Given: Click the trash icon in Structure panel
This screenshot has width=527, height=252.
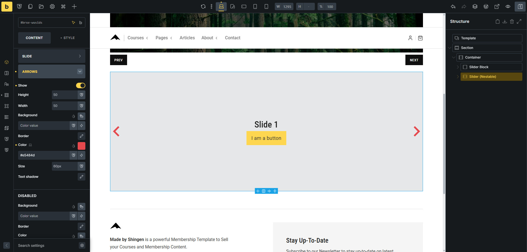Looking at the screenshot, I should [512, 21].
